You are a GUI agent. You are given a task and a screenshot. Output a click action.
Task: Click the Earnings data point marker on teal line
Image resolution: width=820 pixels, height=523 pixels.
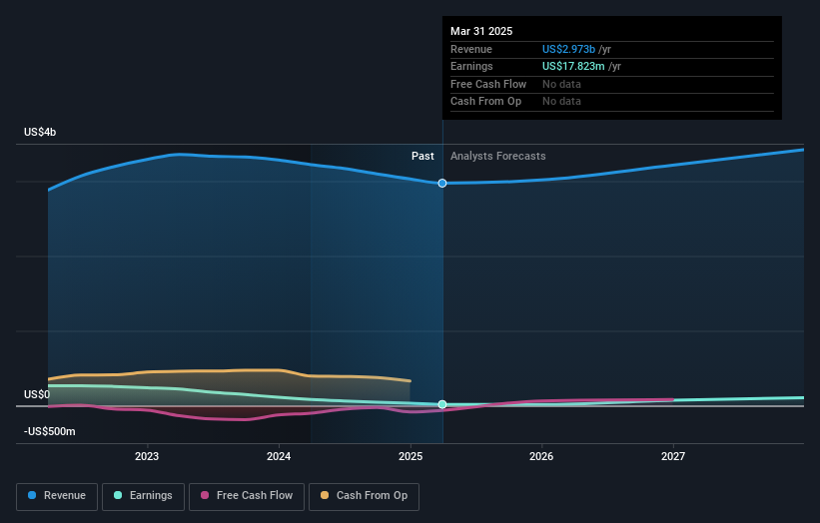(442, 404)
